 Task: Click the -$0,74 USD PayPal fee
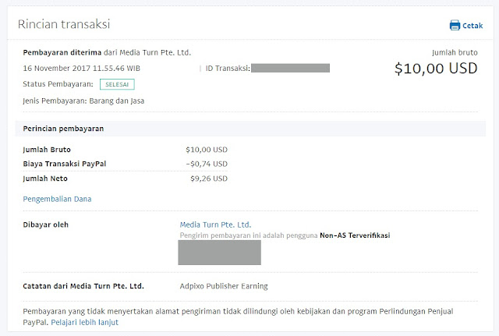pyautogui.click(x=207, y=164)
